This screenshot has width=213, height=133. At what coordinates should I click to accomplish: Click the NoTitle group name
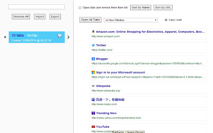point(32,36)
